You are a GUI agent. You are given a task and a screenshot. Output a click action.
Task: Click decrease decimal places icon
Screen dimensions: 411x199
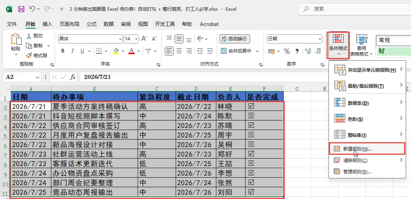coord(318,51)
